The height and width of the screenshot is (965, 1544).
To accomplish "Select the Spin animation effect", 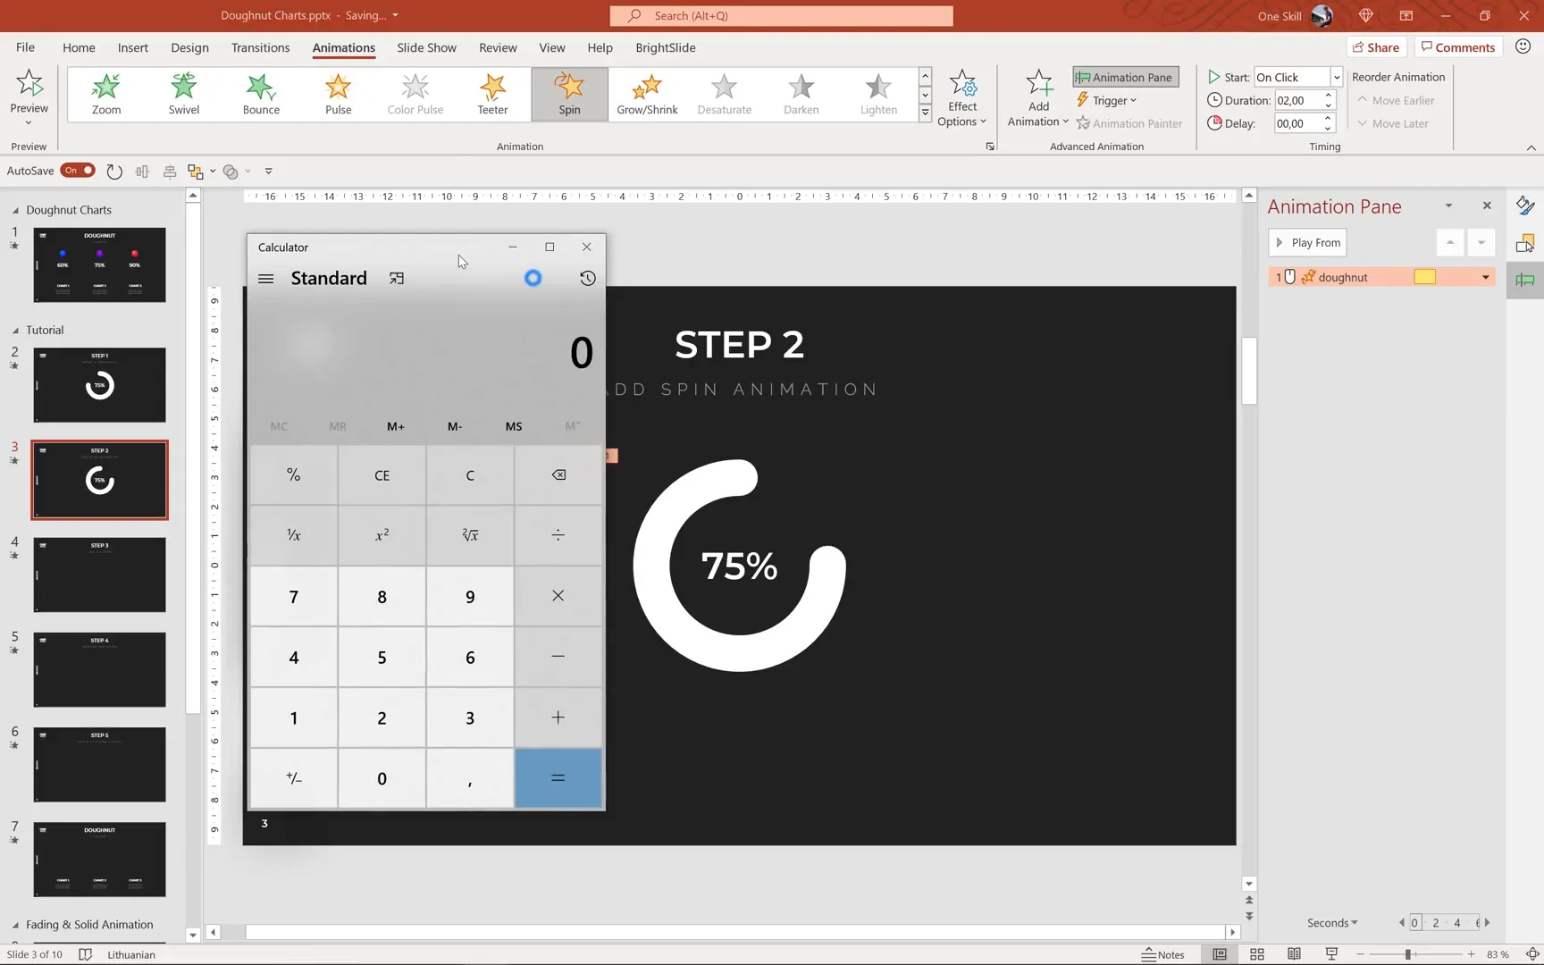I will [569, 94].
